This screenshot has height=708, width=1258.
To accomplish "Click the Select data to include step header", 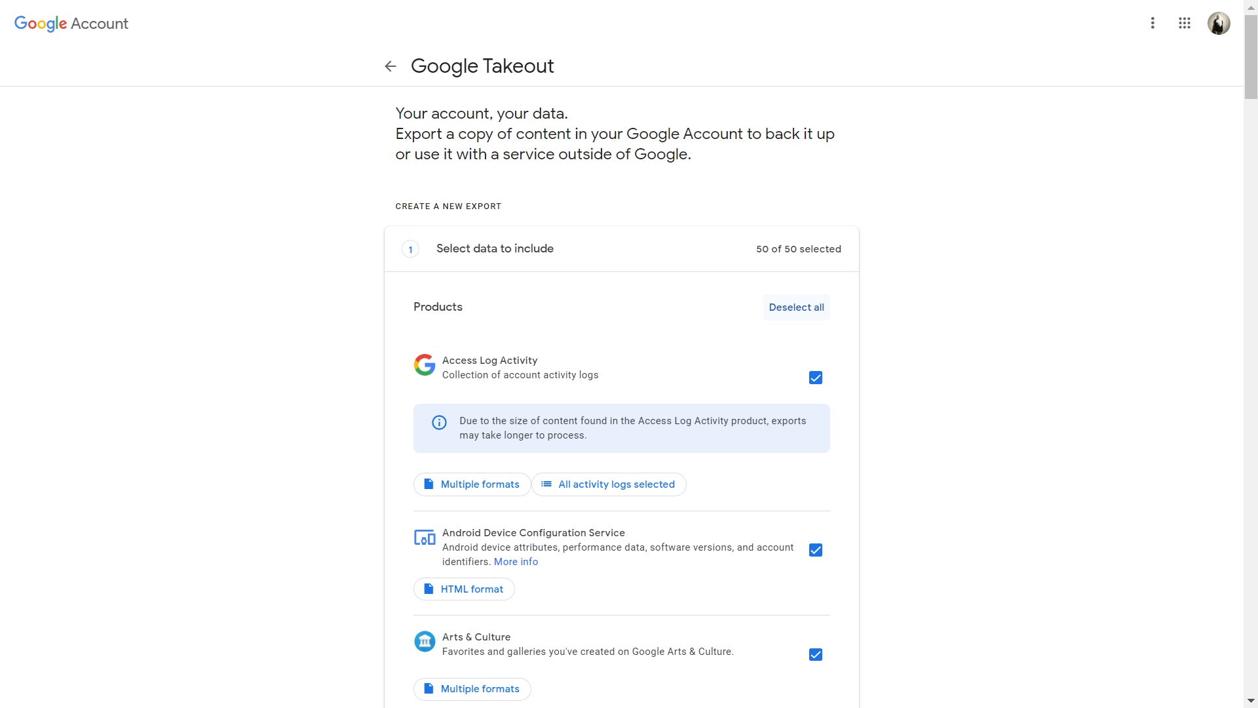I will pos(621,249).
